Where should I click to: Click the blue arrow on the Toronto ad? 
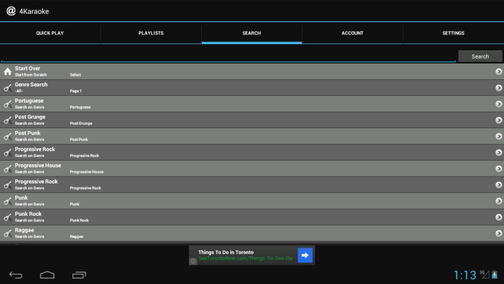coord(305,255)
